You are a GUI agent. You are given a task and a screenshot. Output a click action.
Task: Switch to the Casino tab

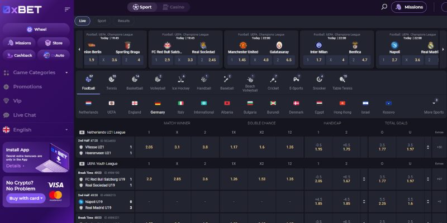173,7
